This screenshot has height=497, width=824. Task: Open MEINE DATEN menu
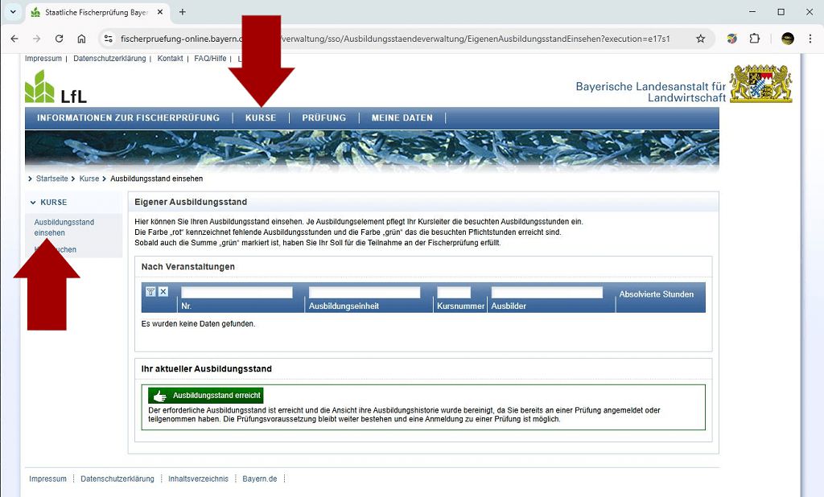click(402, 118)
